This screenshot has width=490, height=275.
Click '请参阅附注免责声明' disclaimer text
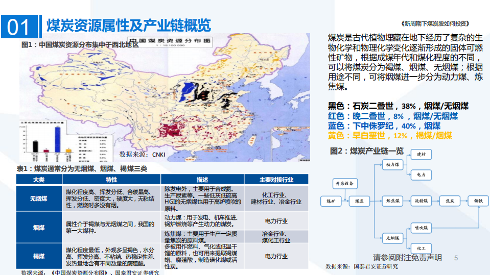[407, 258]
